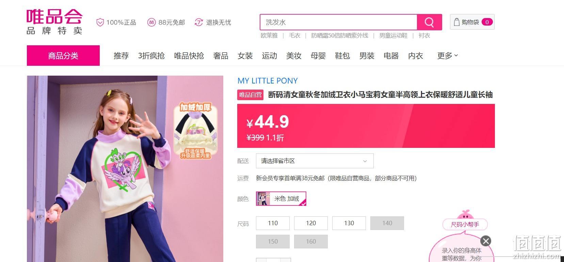Choose size 130

tap(349, 223)
